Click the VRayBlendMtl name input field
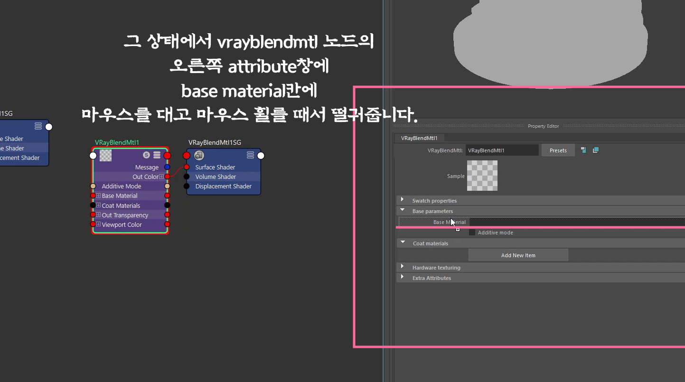This screenshot has height=382, width=685. pos(502,150)
